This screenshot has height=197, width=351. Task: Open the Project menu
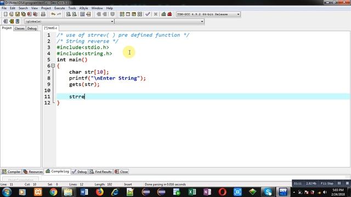pos(46,8)
